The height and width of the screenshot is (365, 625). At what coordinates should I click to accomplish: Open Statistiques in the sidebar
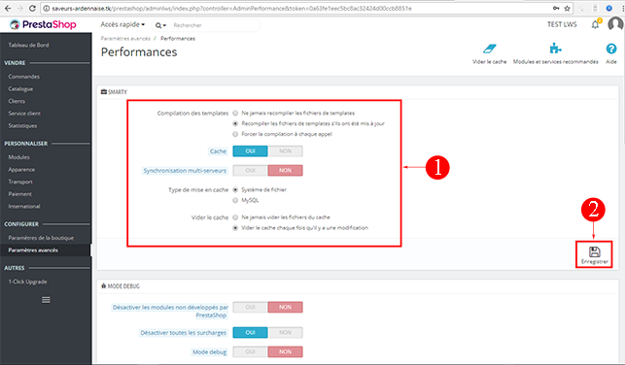pyautogui.click(x=22, y=126)
